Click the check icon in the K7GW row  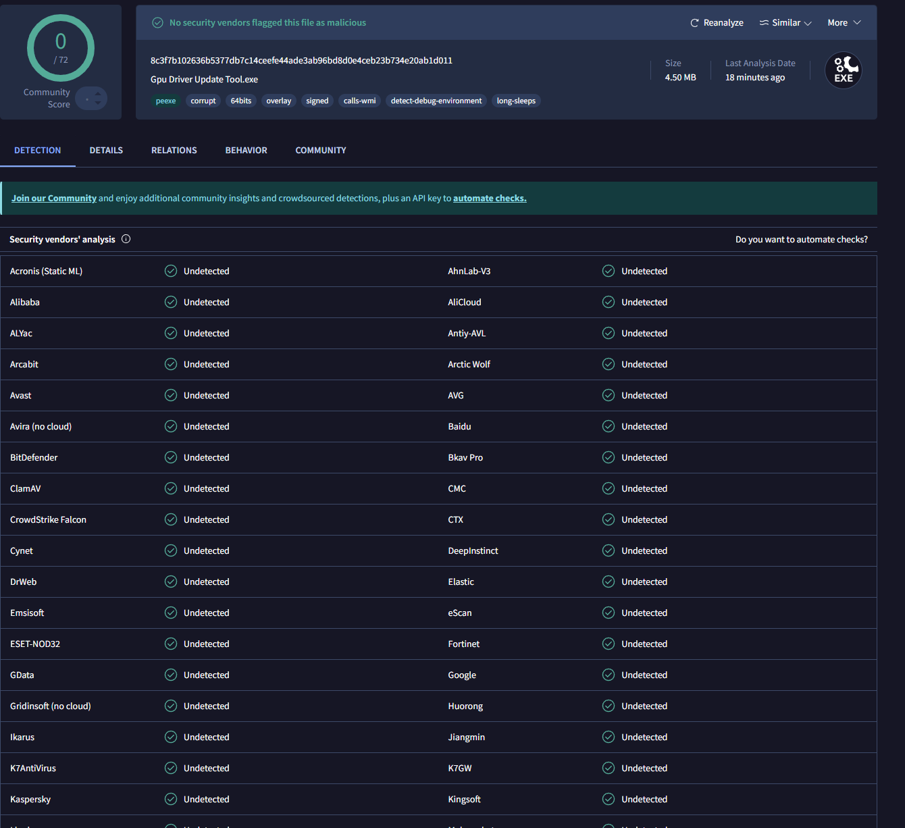coord(609,768)
